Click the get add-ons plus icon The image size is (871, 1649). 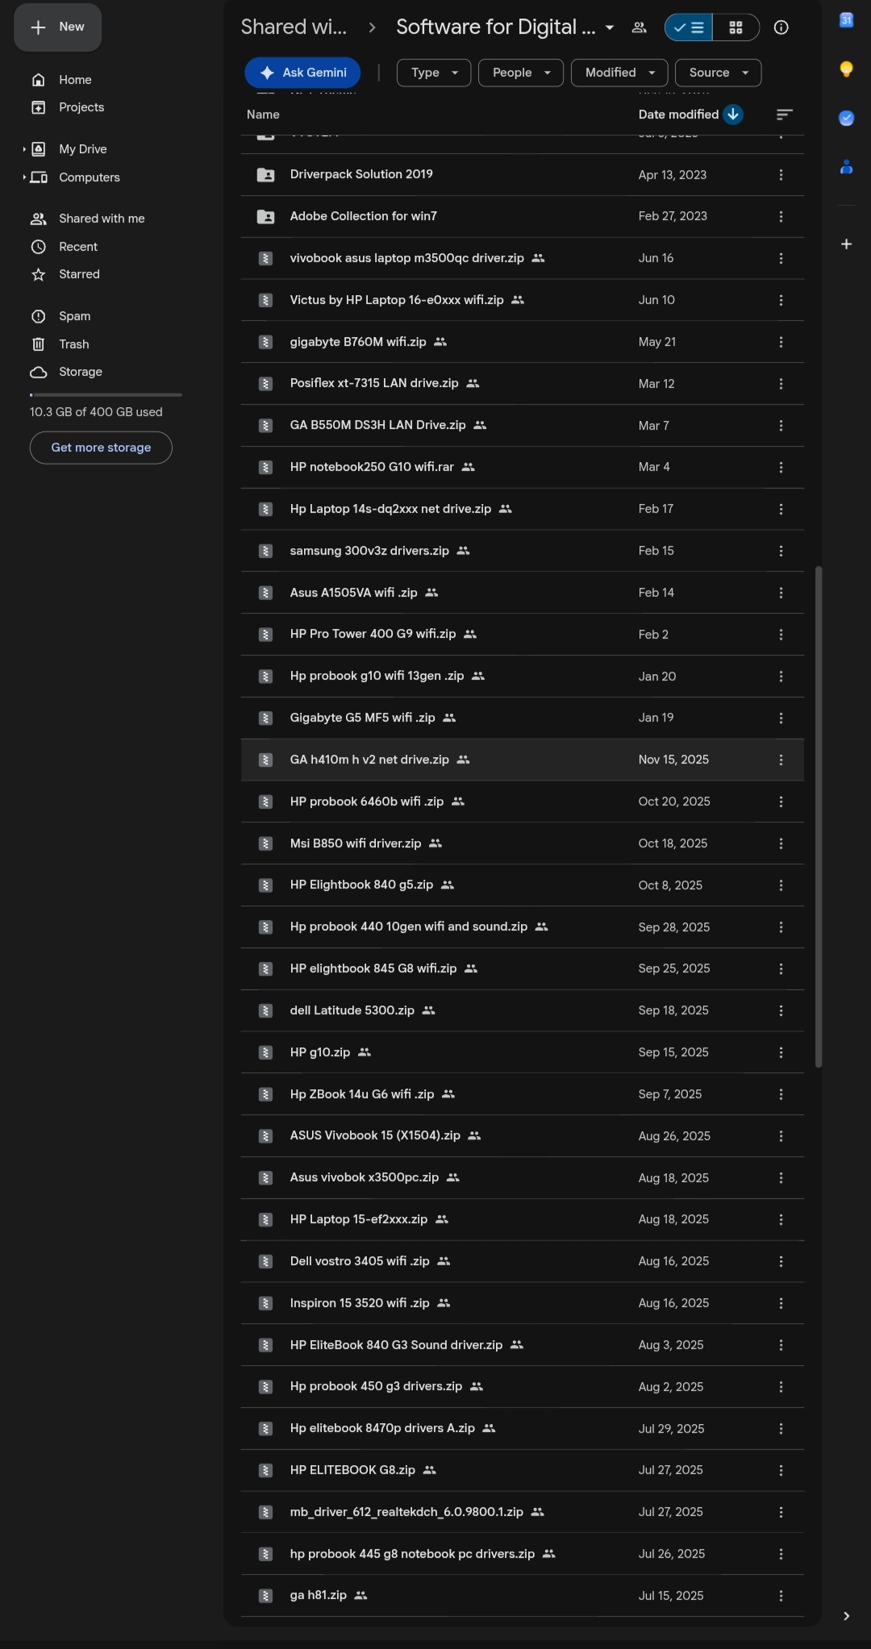click(x=846, y=244)
